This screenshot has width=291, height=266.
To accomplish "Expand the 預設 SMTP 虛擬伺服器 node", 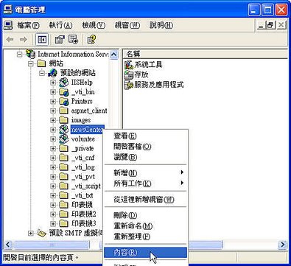I will [x=31, y=233].
